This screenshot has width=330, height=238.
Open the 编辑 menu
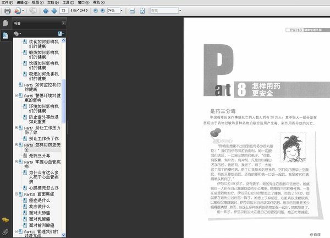(x=23, y=2)
